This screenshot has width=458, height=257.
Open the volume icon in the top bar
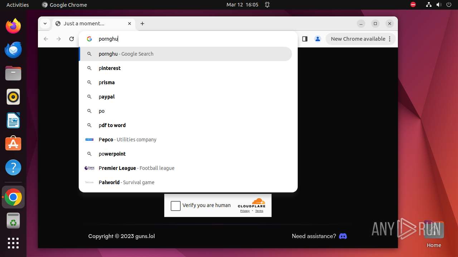(x=439, y=5)
